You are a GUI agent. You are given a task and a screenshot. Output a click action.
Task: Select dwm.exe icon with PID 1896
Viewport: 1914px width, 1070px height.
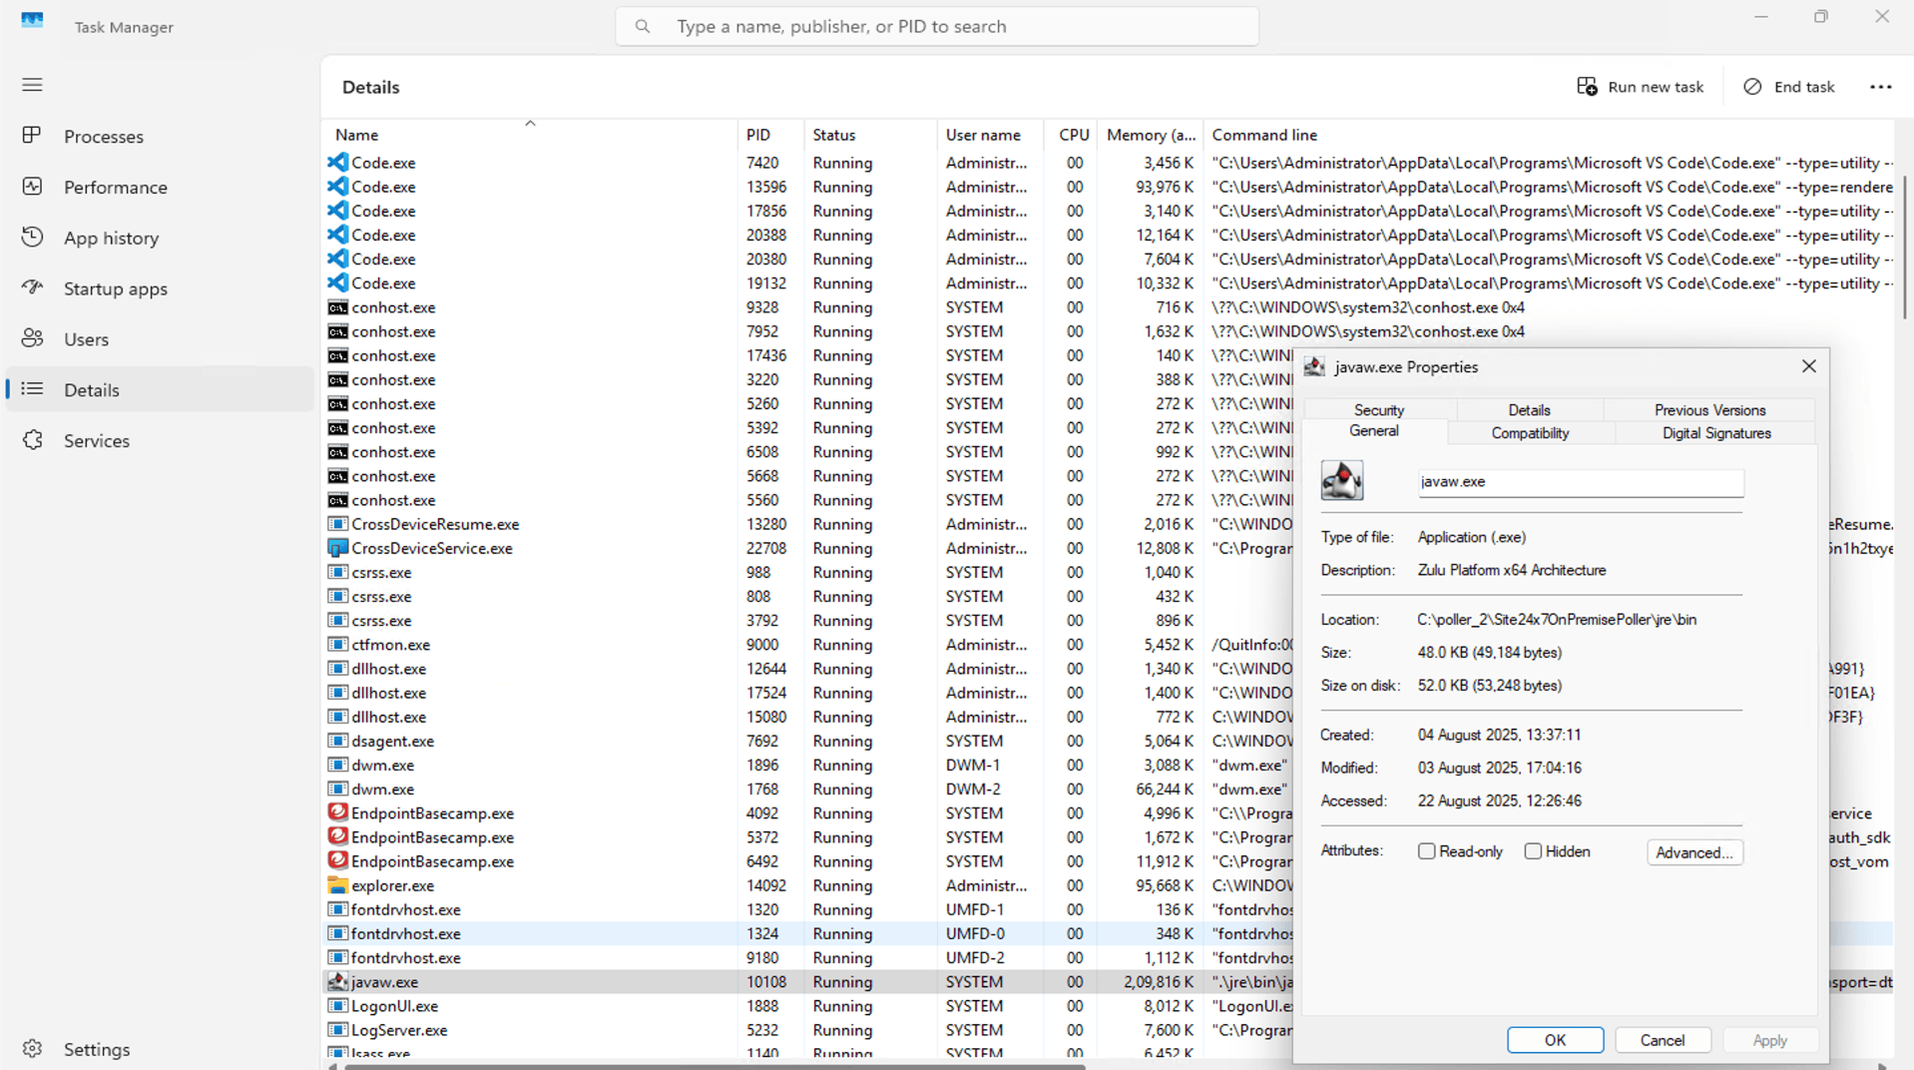(x=338, y=765)
